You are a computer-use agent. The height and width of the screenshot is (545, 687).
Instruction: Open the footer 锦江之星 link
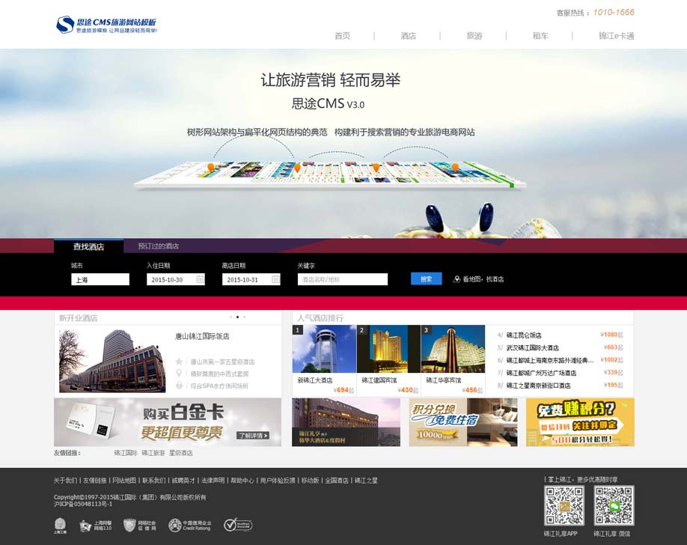pos(366,481)
